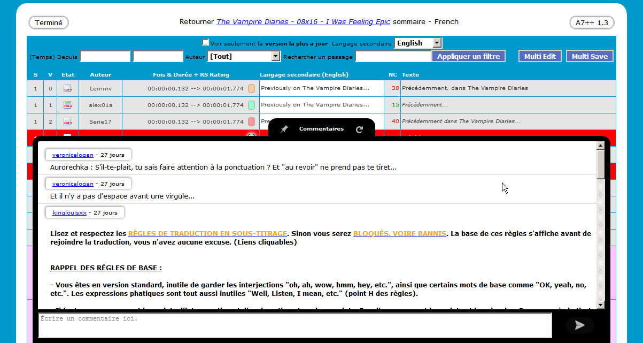Viewport: 643px width, 343px height.
Task: Click the Etat column header
Action: [x=68, y=75]
